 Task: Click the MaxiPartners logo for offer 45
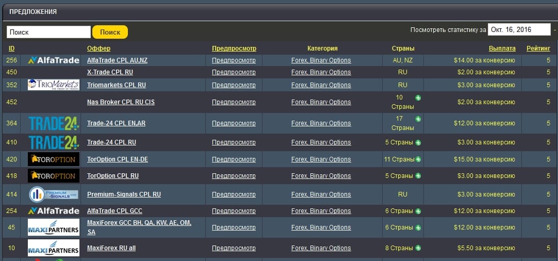(x=54, y=227)
